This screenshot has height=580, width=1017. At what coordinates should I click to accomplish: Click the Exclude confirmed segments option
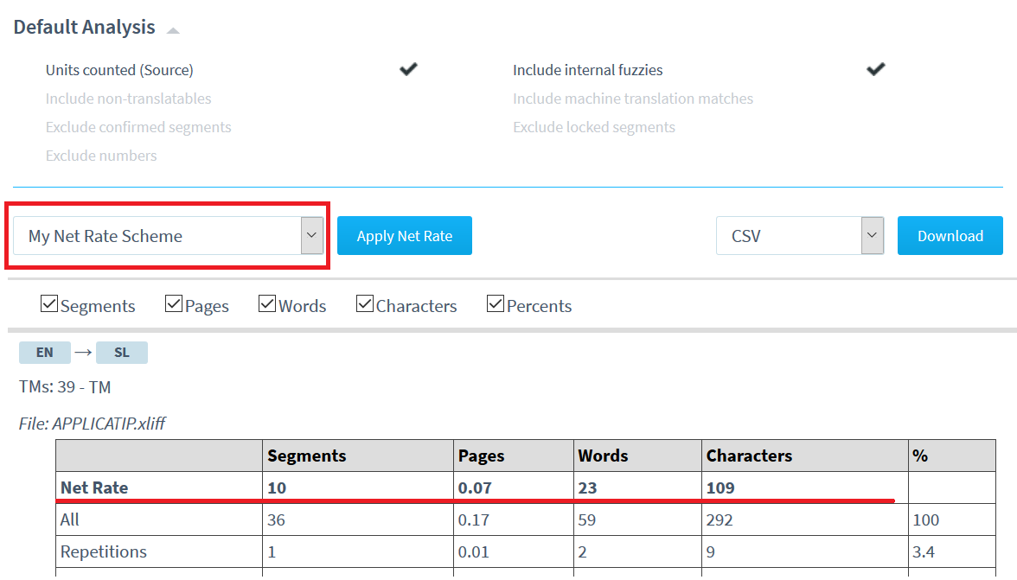coord(138,127)
